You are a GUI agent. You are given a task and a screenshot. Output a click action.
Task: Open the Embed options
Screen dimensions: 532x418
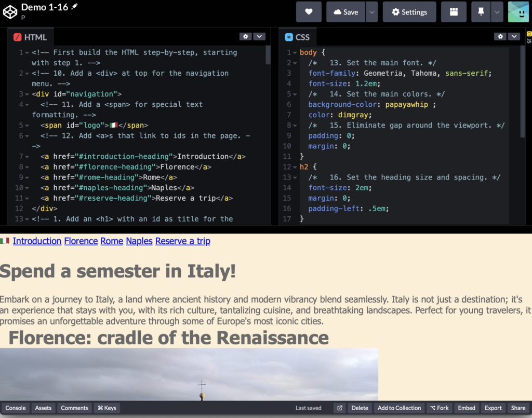[467, 408]
